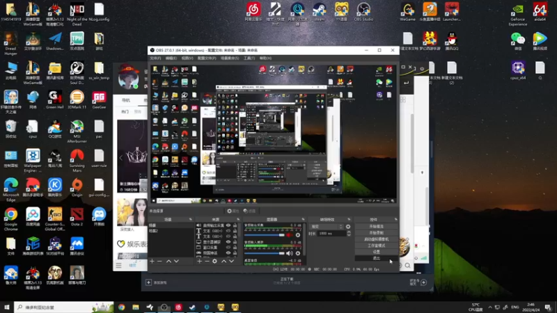Click second mixer channel volume slider
557x313 pixels.
(x=265, y=253)
